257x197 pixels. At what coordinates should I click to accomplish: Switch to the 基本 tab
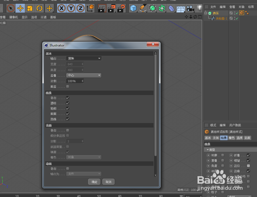(x=208, y=138)
